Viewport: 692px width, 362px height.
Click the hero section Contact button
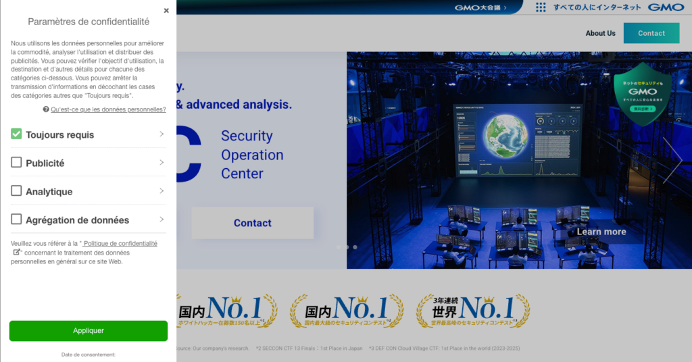click(253, 223)
